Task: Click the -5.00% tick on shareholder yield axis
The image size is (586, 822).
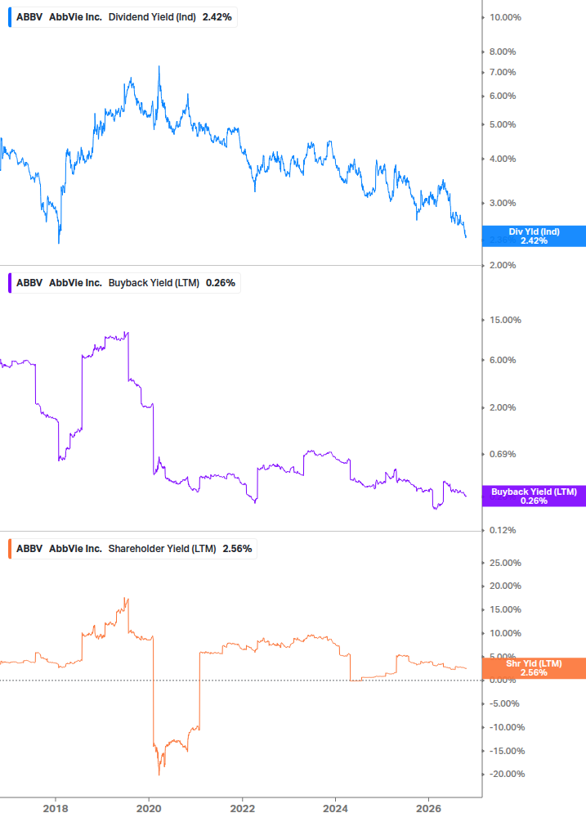Action: (x=504, y=703)
